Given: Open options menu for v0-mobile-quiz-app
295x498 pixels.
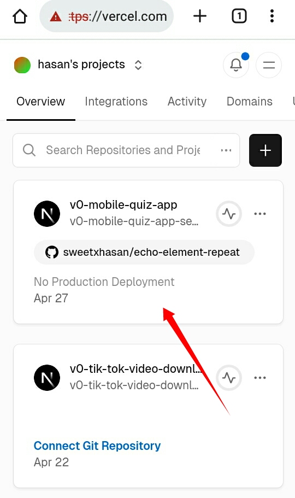Looking at the screenshot, I should [260, 214].
